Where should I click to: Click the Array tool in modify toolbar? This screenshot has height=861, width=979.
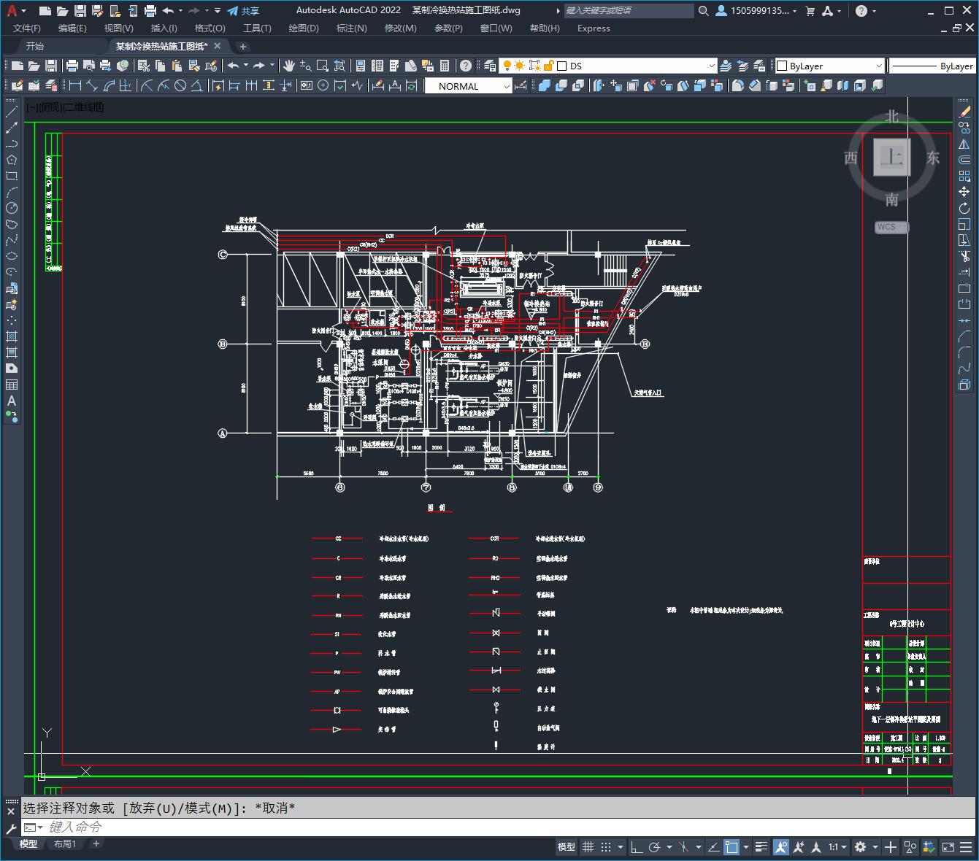964,176
